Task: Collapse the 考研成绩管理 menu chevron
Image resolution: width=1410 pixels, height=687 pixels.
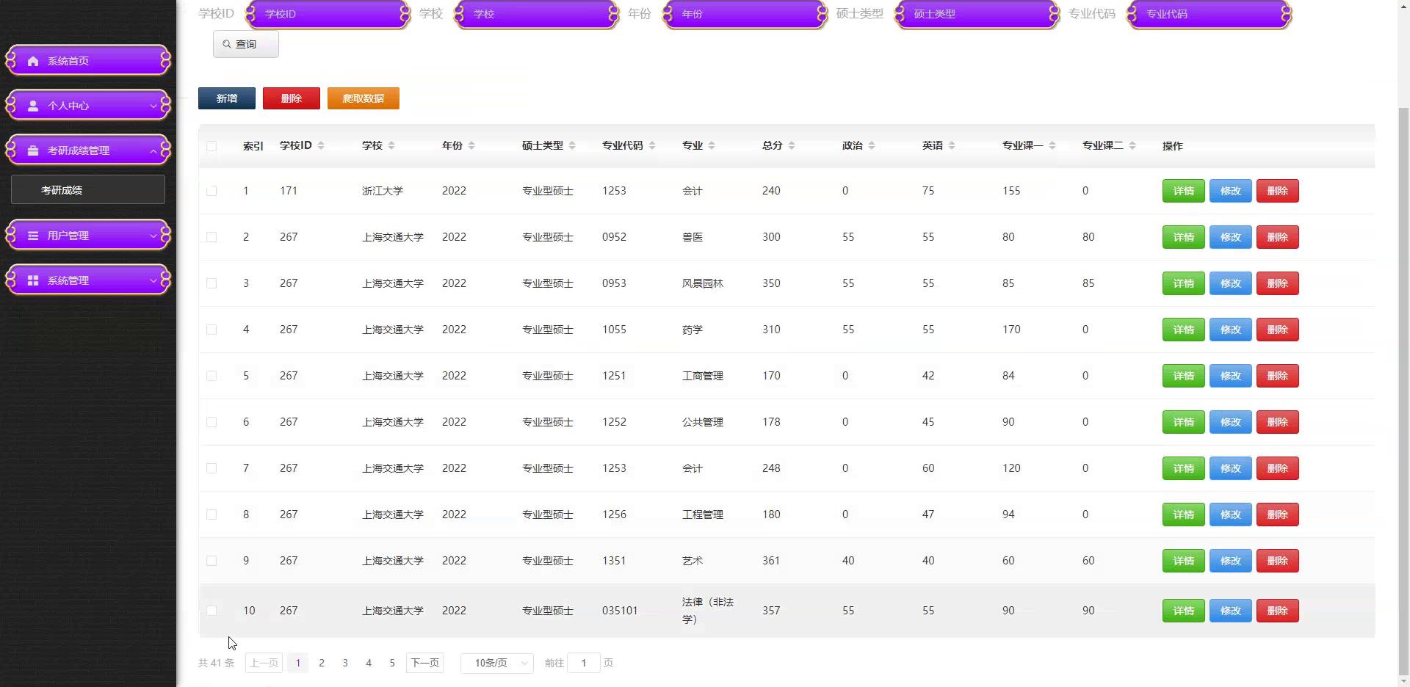Action: [x=153, y=150]
